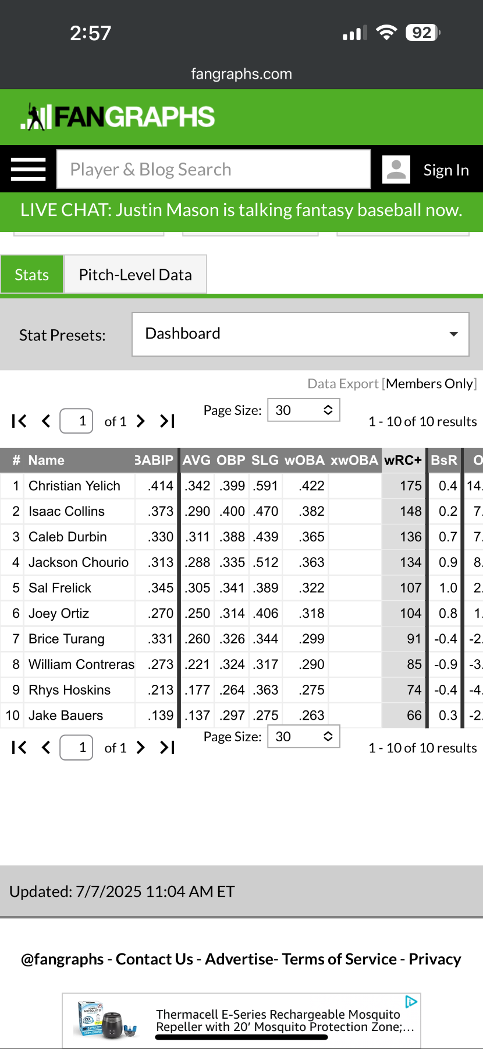
Task: Open Christian Yelich's player page
Action: point(74,486)
